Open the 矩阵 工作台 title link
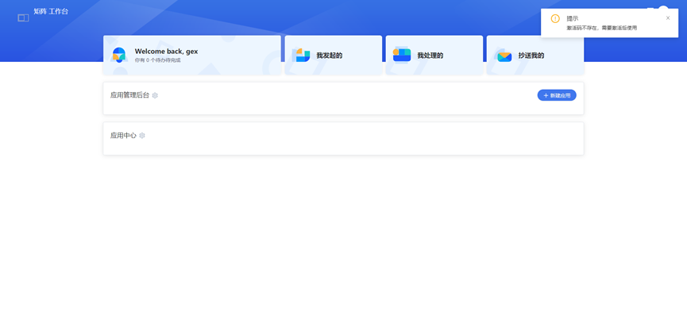The width and height of the screenshot is (687, 335). click(x=52, y=11)
